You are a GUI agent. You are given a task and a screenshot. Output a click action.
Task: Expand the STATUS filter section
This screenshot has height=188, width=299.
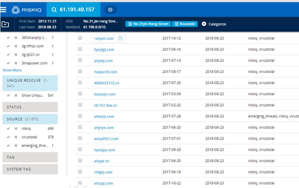pos(30,107)
